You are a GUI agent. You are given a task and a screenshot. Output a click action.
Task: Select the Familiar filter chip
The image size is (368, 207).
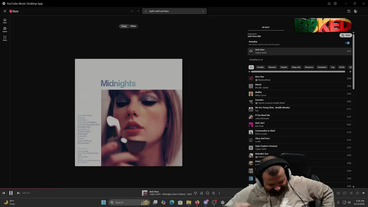coord(260,67)
